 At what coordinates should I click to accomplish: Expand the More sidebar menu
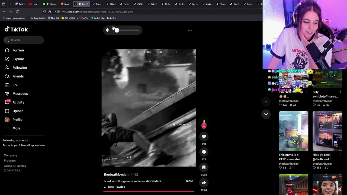point(16,128)
